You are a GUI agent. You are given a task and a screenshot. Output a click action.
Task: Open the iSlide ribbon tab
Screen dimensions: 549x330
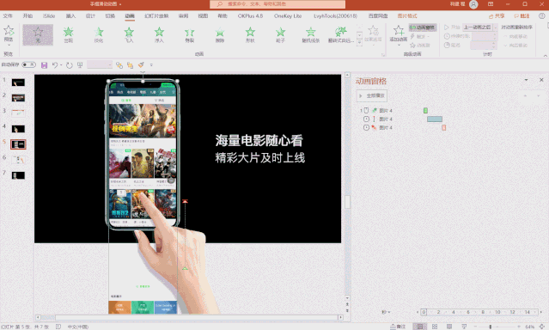49,16
